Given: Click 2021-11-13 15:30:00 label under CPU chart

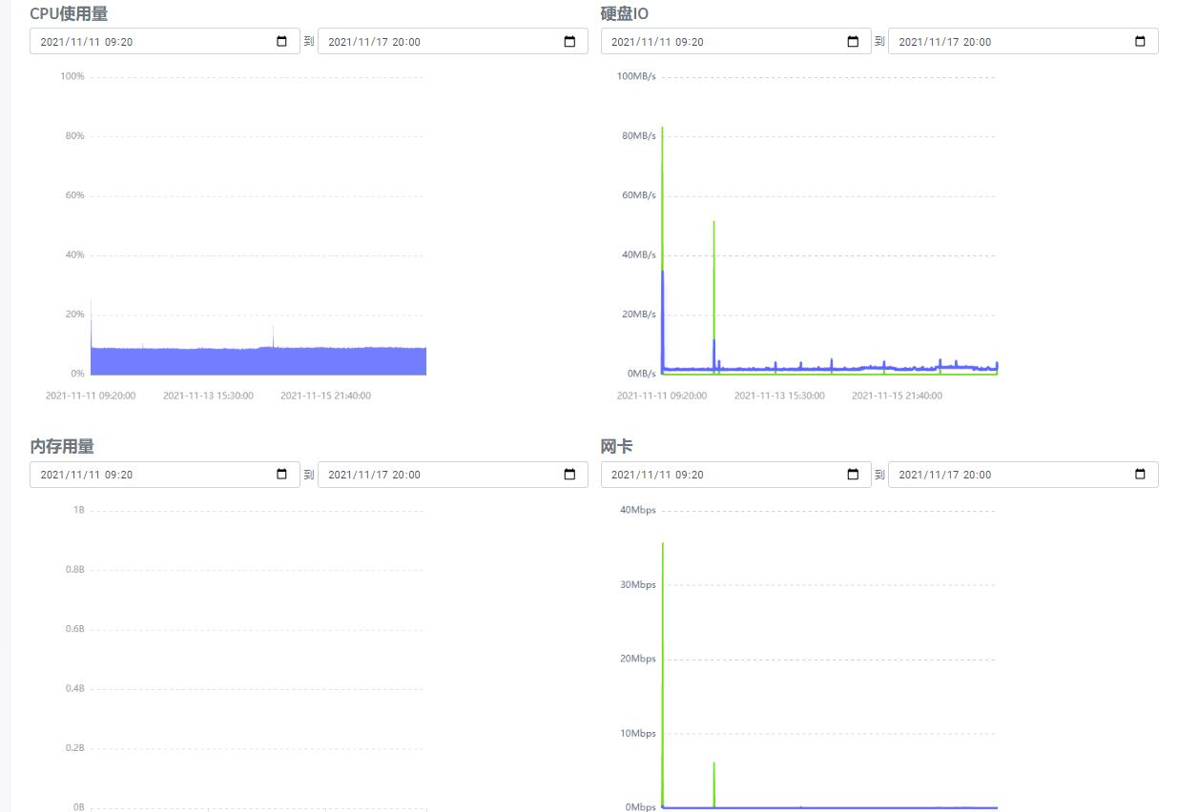Looking at the screenshot, I should pos(208,396).
